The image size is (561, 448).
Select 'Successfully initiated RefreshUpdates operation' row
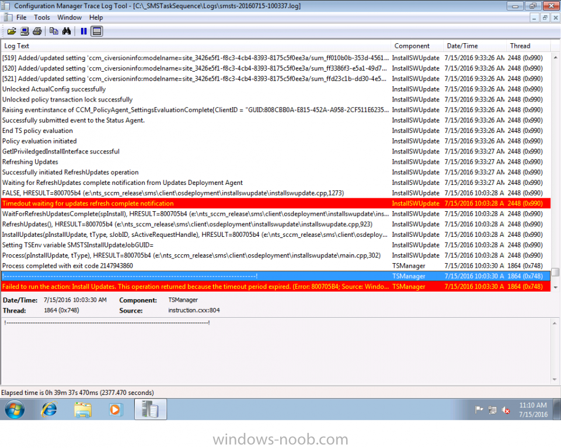point(276,172)
